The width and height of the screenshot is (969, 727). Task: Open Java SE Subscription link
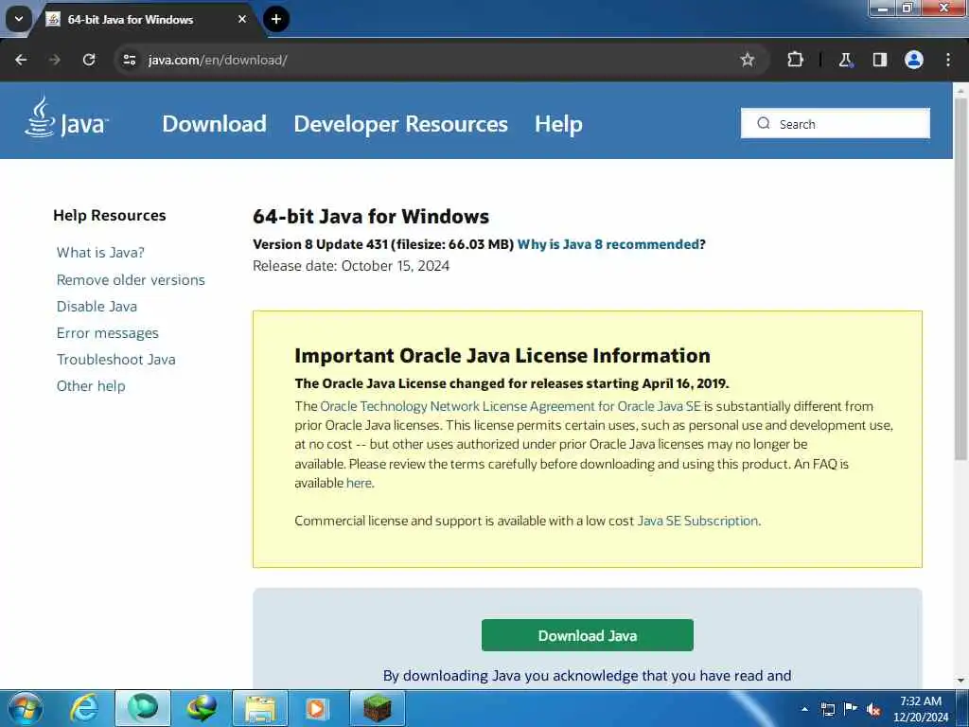tap(697, 521)
